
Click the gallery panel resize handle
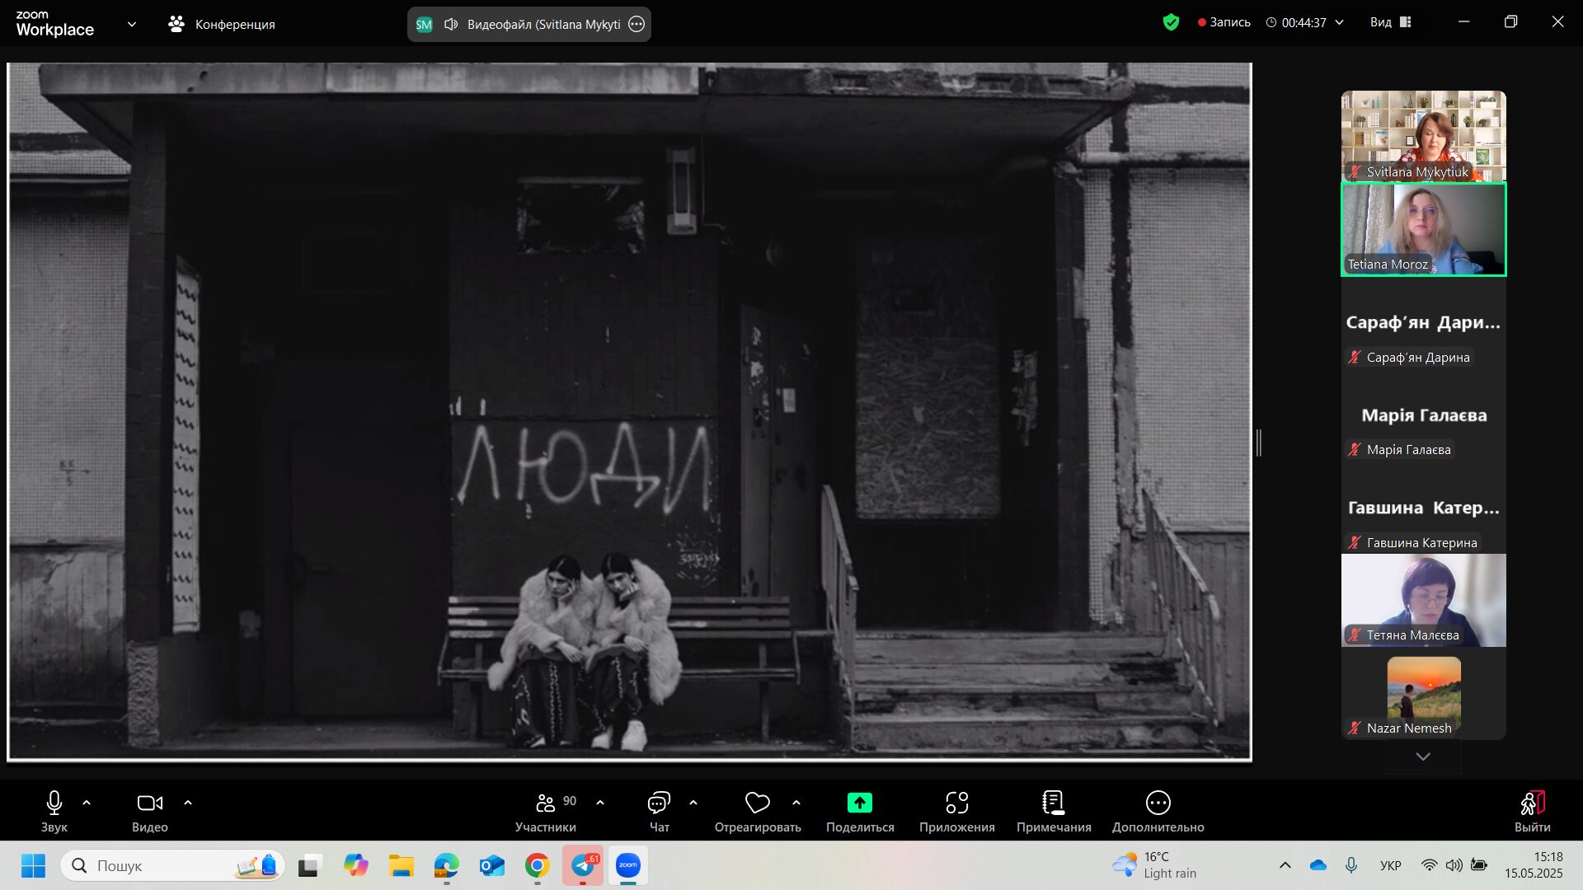coord(1259,443)
